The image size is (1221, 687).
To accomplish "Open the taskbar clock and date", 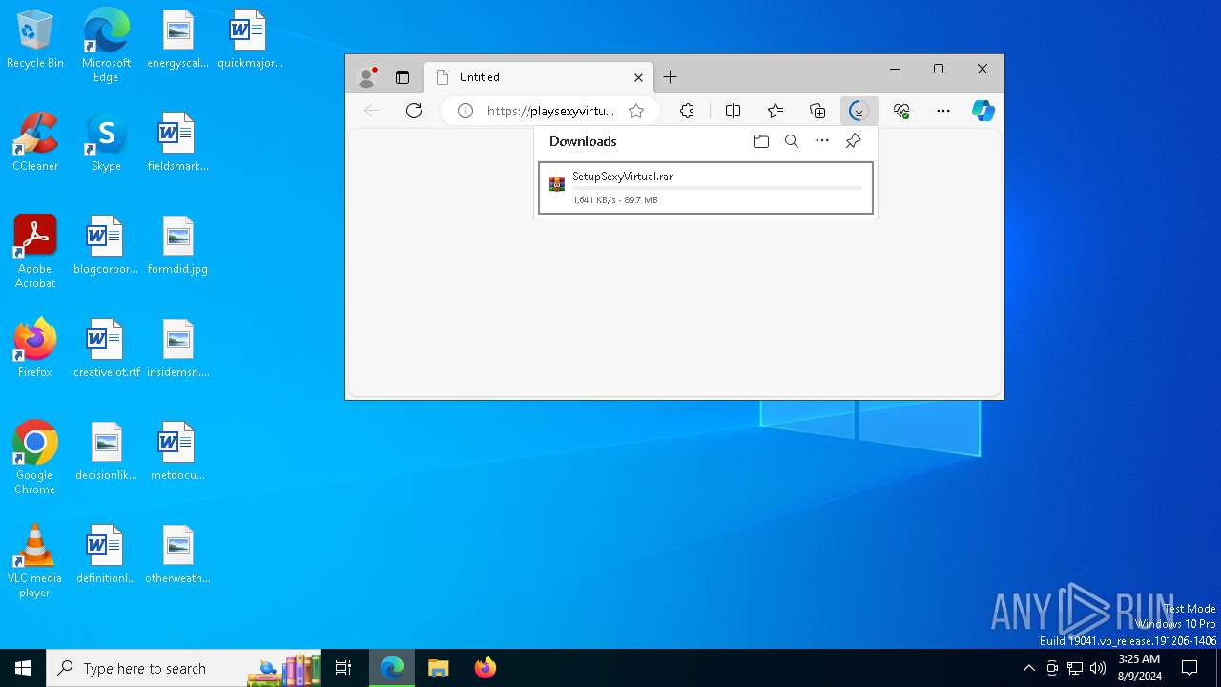I will (1139, 668).
